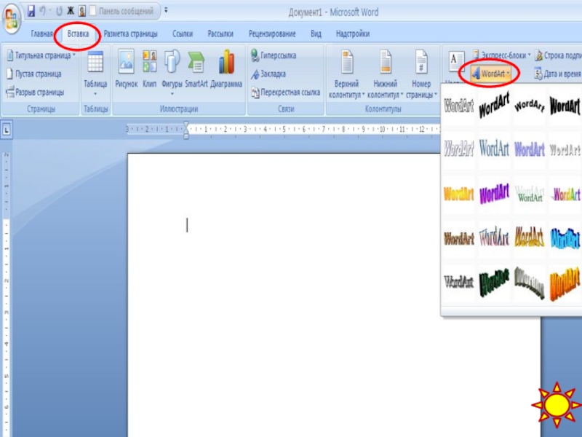The image size is (582, 437).
Task: Open the Вставка ribbon tab
Action: (x=78, y=34)
